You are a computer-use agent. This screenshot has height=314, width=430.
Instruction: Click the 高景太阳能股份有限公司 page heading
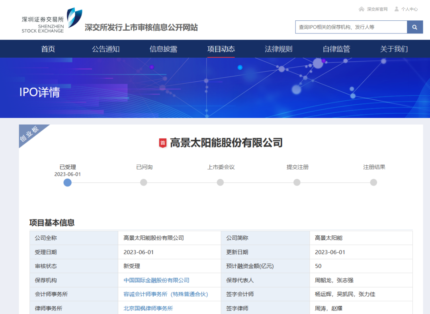tap(226, 143)
